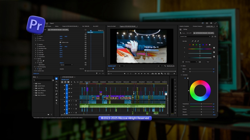Hide track V3 with its eye icon
The height and width of the screenshot is (140, 250).
[71, 89]
